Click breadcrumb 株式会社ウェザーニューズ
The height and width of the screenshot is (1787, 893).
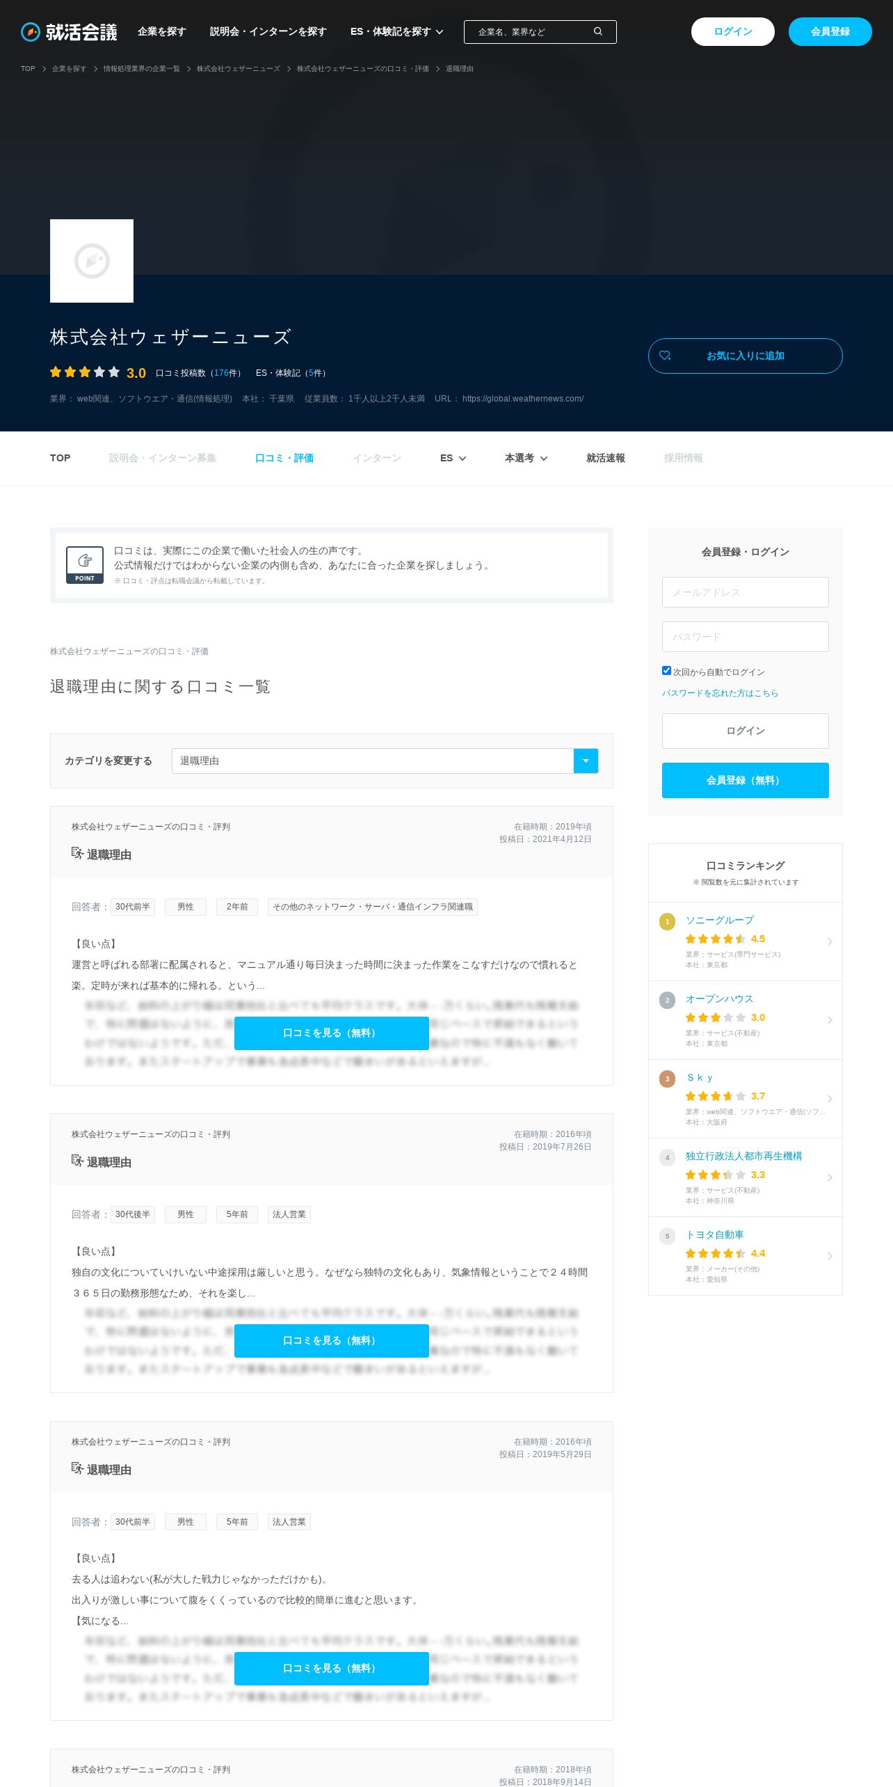pos(239,68)
